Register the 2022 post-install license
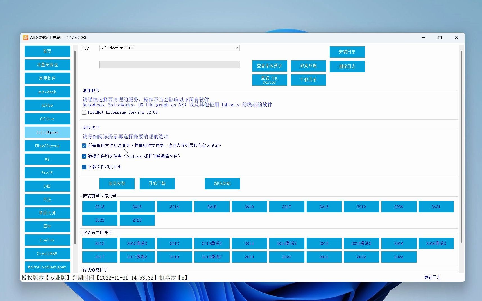The width and height of the screenshot is (482, 301). (361, 257)
